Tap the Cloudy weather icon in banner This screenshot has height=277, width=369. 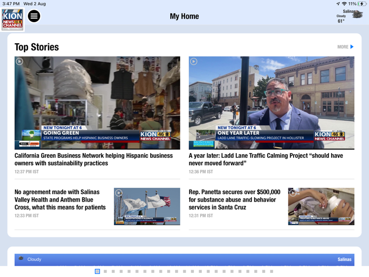pyautogui.click(x=21, y=259)
